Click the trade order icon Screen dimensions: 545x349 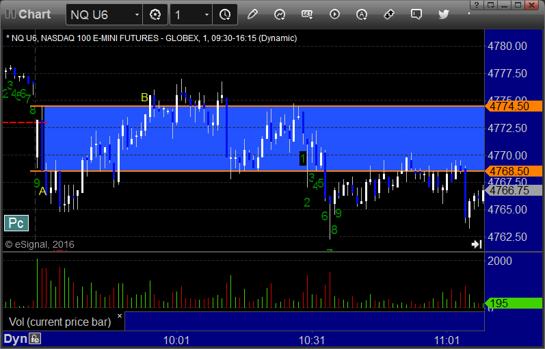coord(389,14)
